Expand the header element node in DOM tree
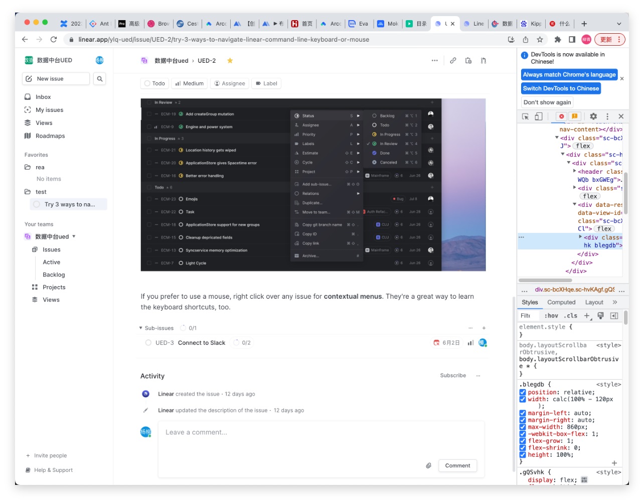 point(575,171)
